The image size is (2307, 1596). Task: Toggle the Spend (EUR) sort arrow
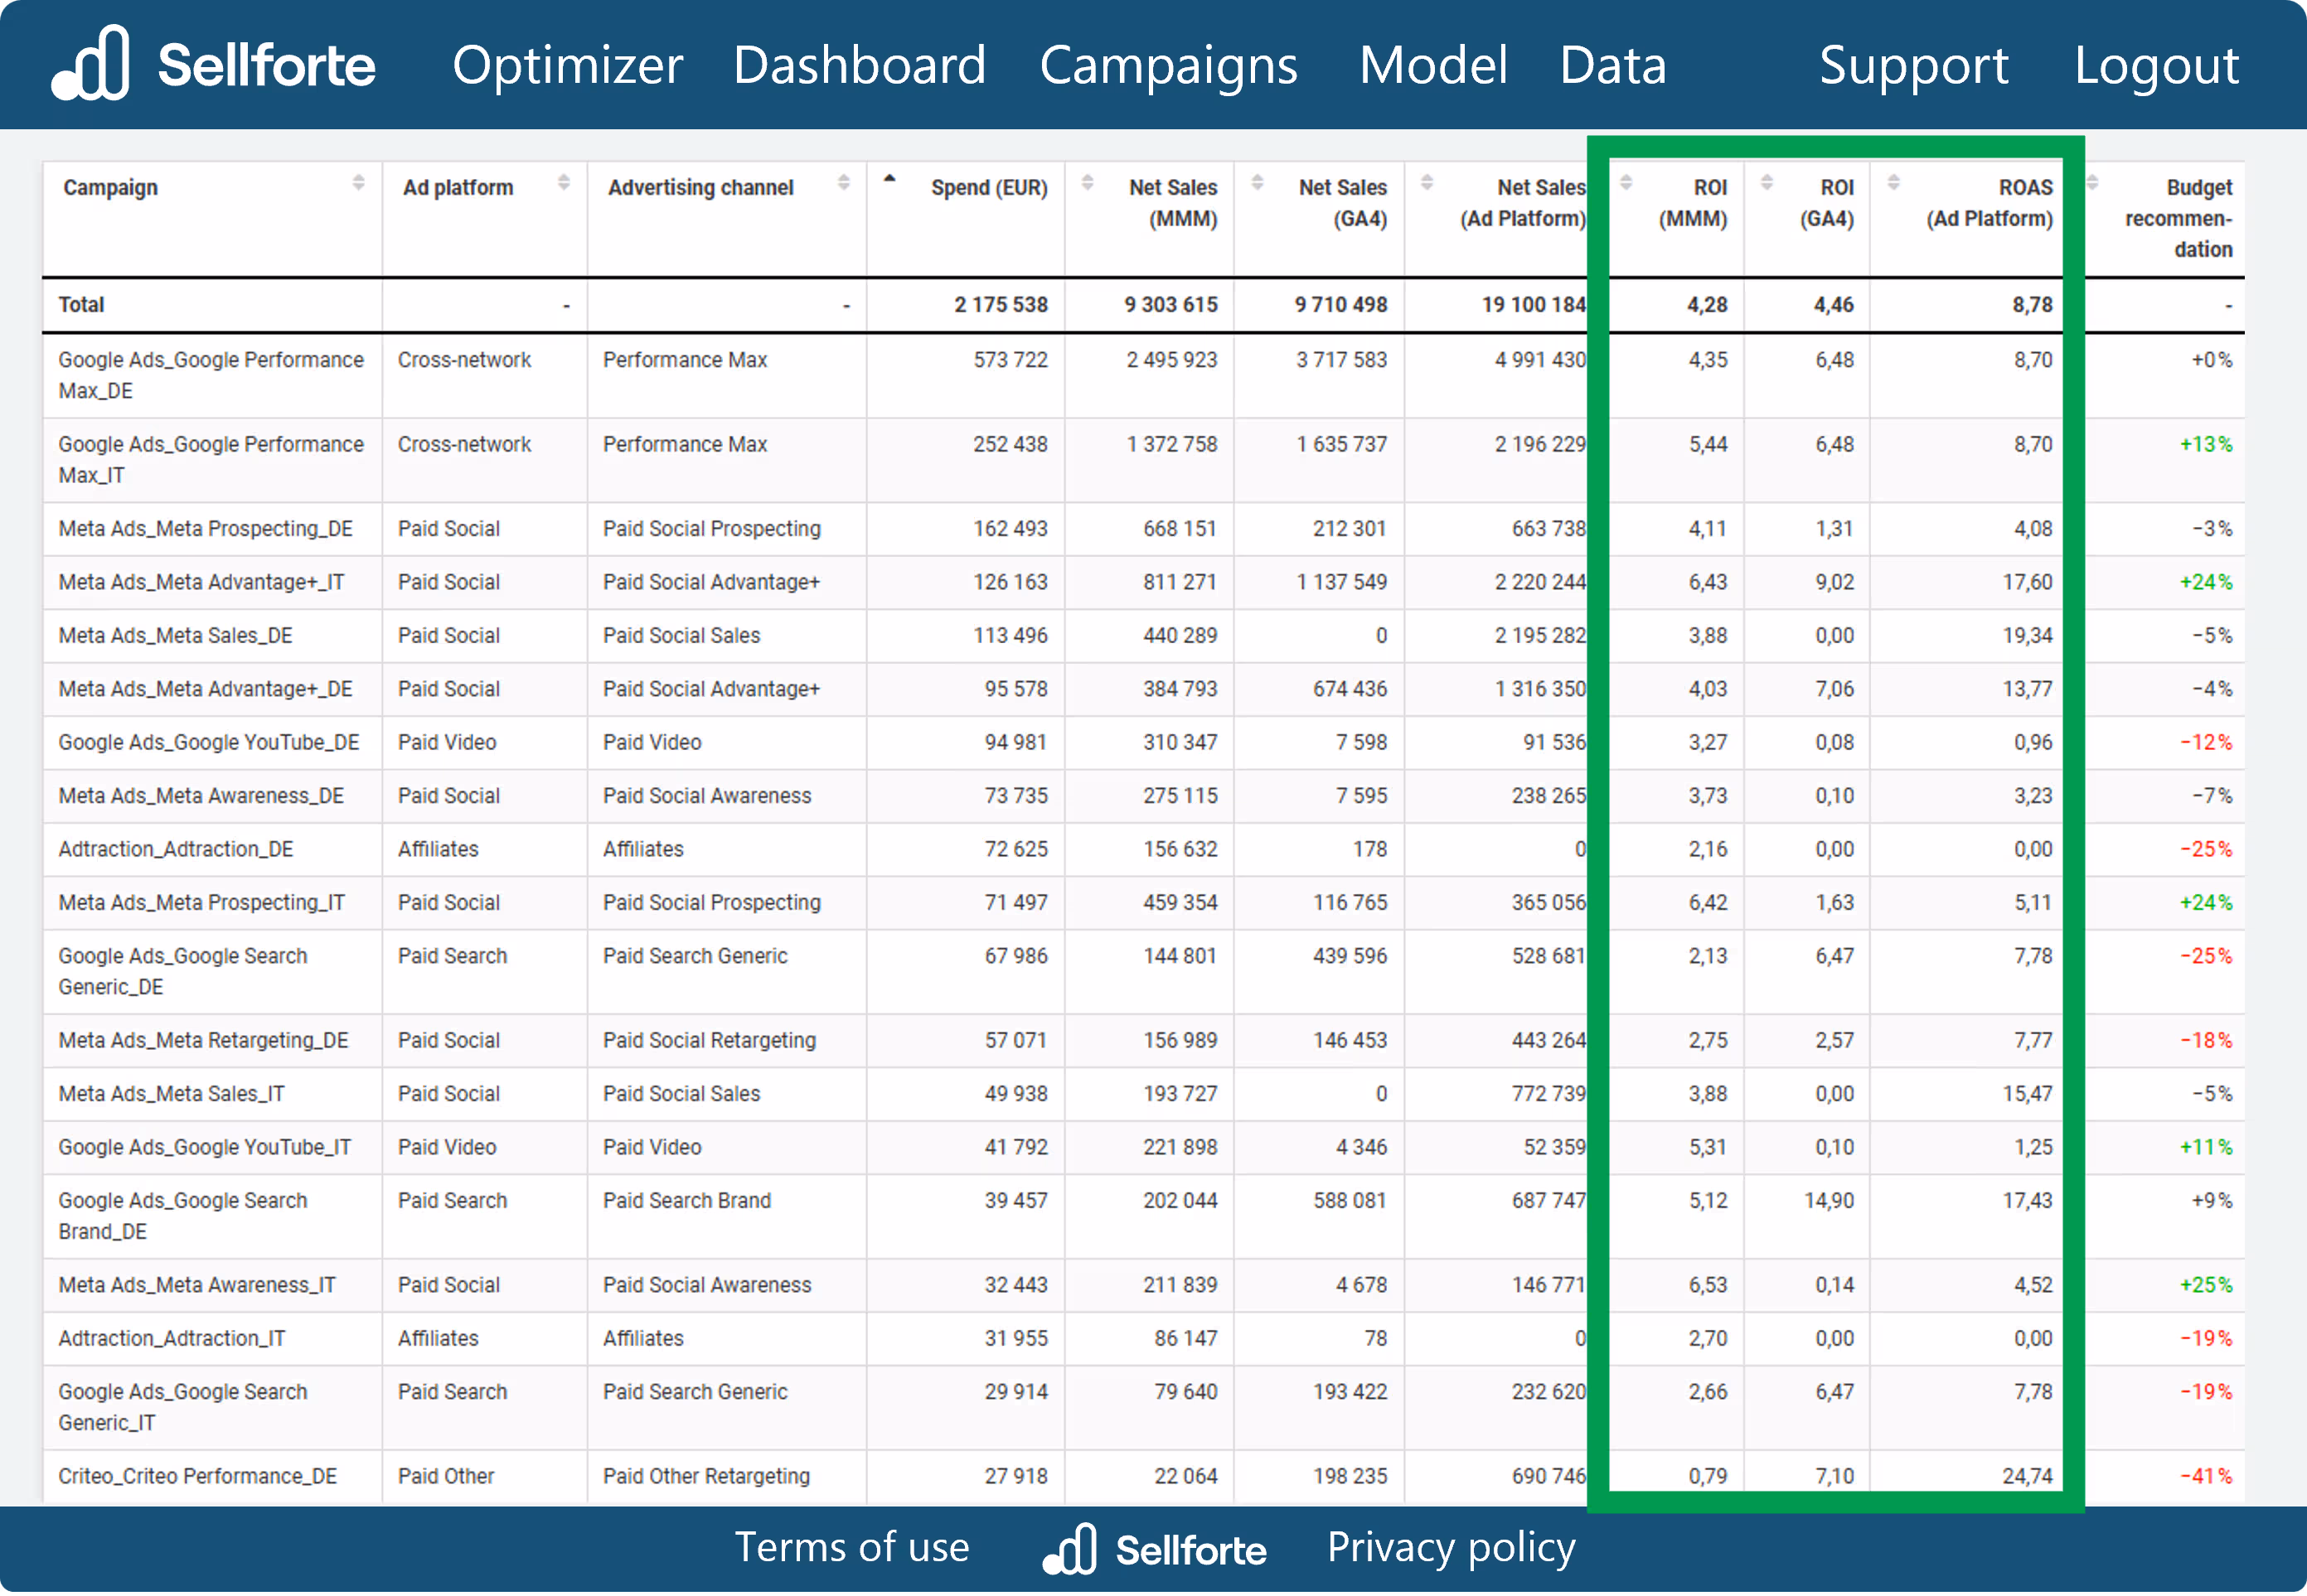(x=889, y=180)
